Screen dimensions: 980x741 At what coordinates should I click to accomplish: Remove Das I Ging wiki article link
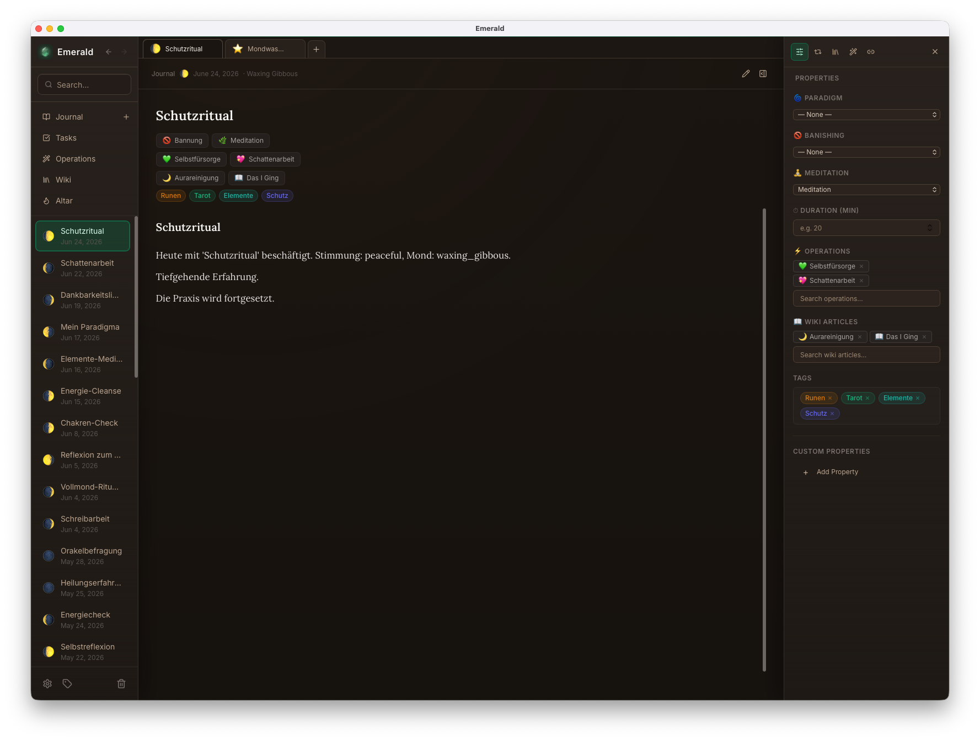pyautogui.click(x=924, y=337)
